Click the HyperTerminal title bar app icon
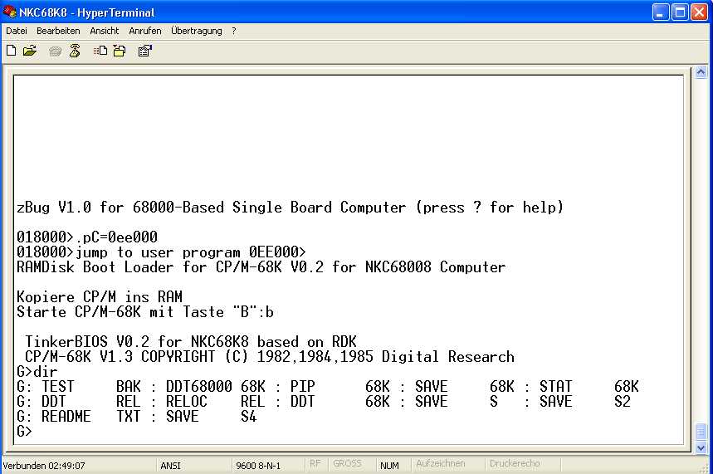The height and width of the screenshot is (474, 713). pyautogui.click(x=9, y=12)
